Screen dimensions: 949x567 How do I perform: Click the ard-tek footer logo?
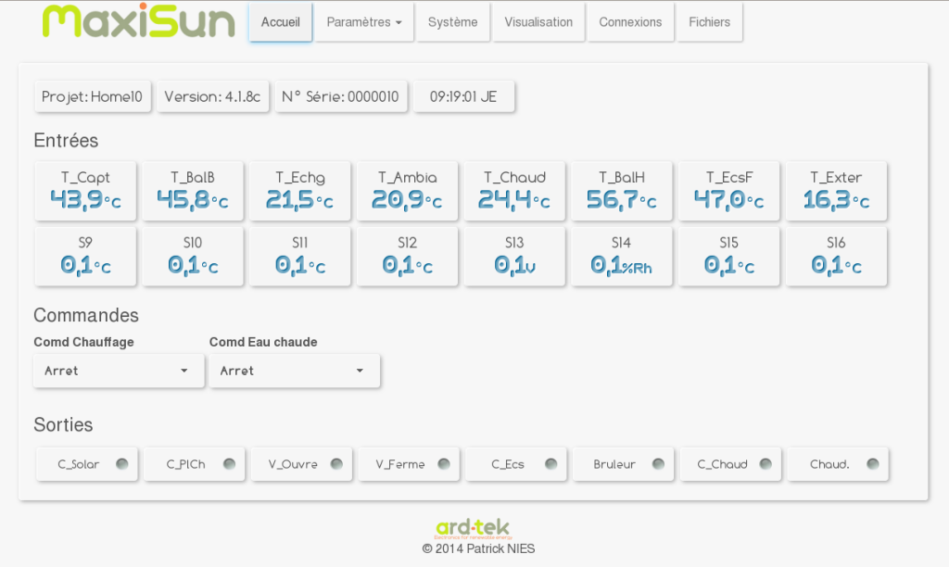tap(474, 528)
